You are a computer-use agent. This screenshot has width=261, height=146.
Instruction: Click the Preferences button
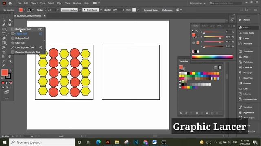167,10
